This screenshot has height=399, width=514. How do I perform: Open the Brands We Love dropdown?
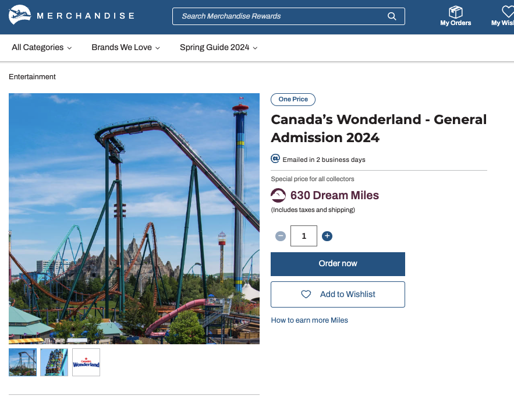[125, 47]
